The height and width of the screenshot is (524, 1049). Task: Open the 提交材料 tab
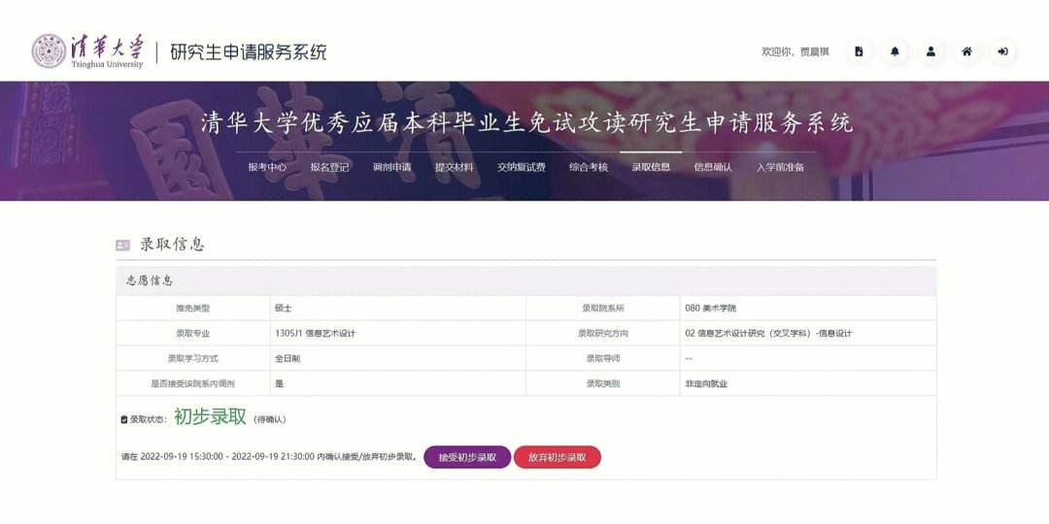[x=455, y=167]
